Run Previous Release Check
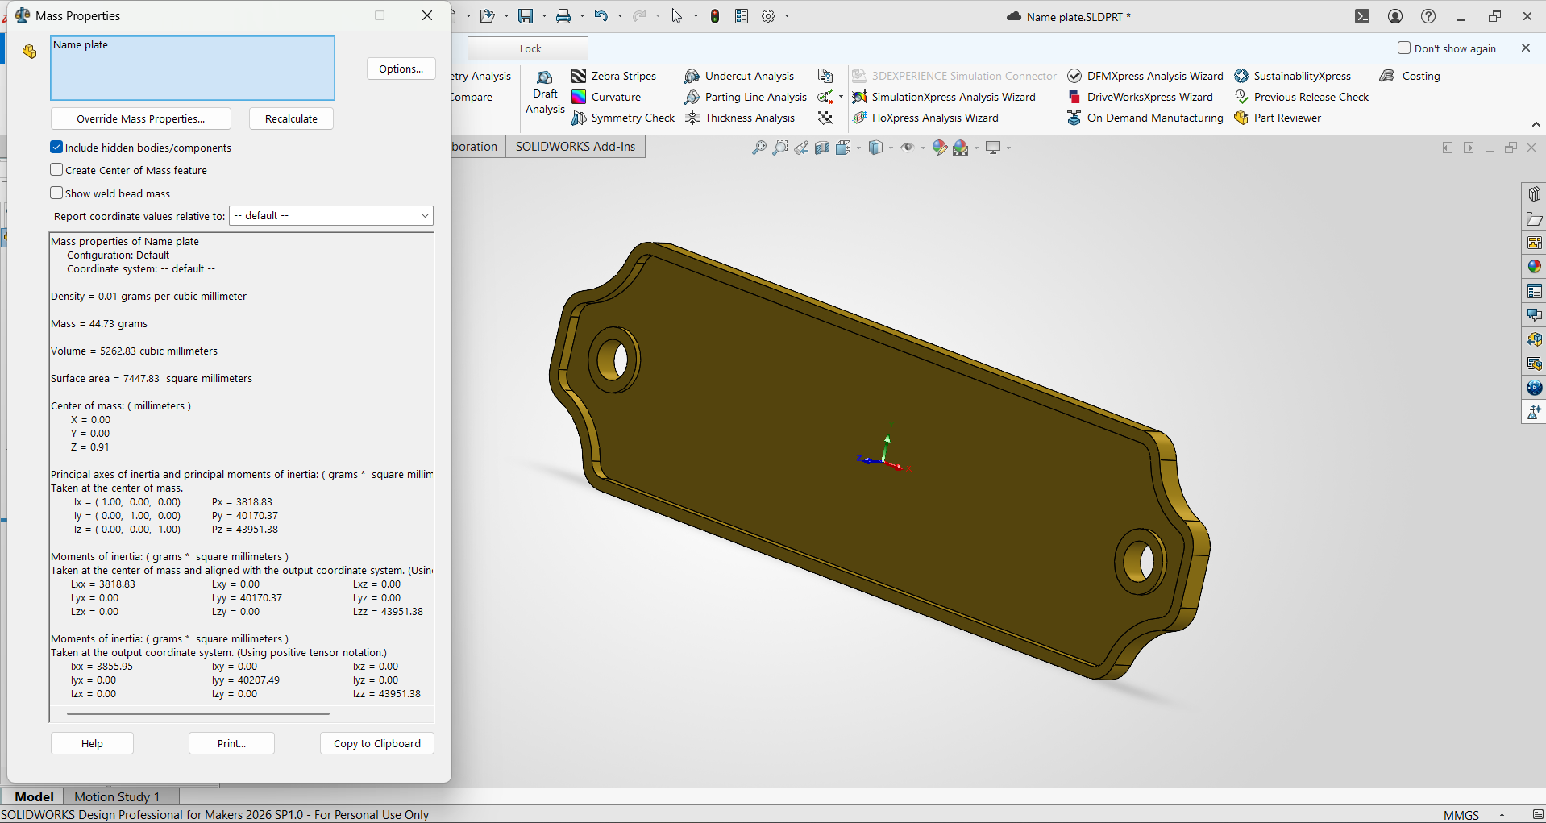 (x=1302, y=97)
